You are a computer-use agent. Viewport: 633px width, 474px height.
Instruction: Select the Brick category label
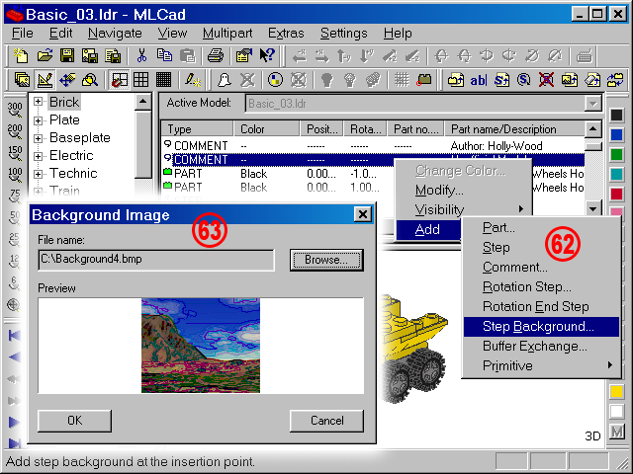[x=64, y=102]
